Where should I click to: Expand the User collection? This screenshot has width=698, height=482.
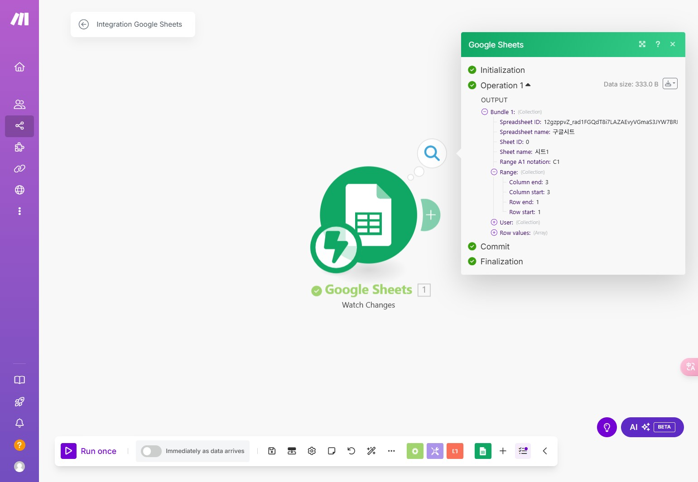[494, 222]
